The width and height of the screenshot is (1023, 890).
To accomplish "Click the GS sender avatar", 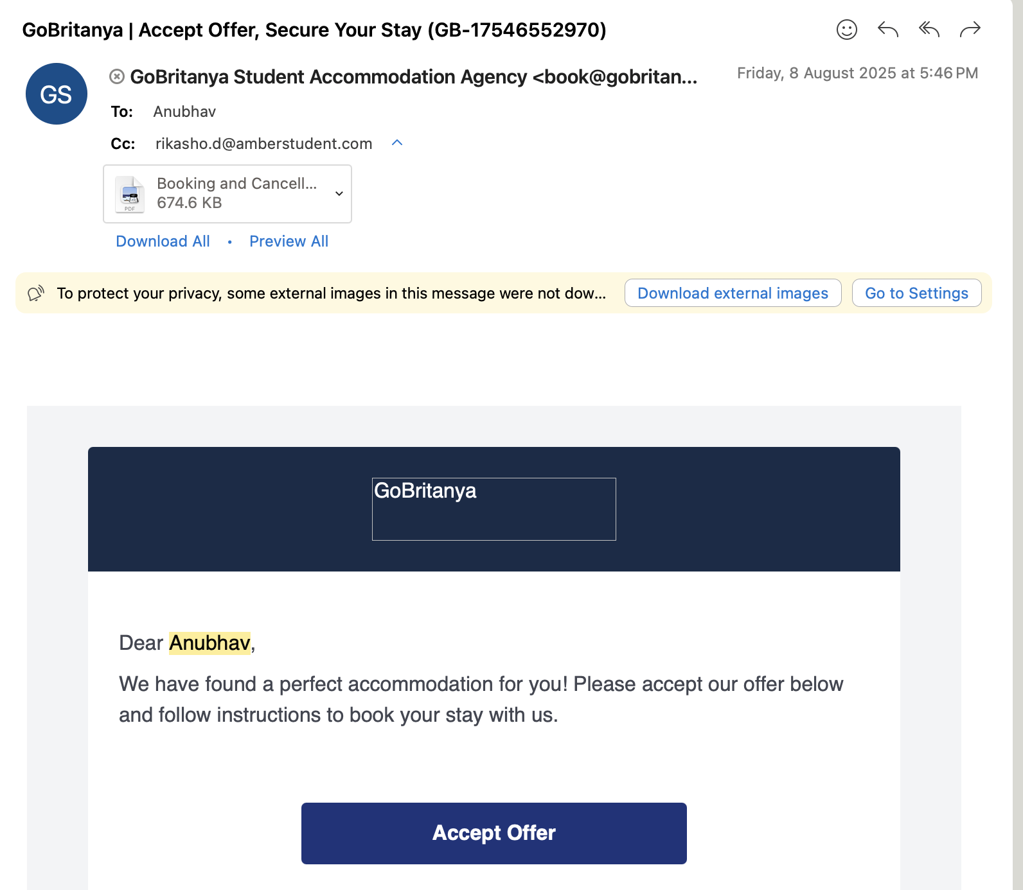I will click(x=57, y=94).
